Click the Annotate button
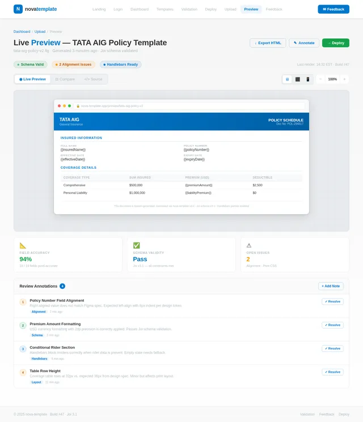Image resolution: width=363 pixels, height=422 pixels. click(x=304, y=43)
